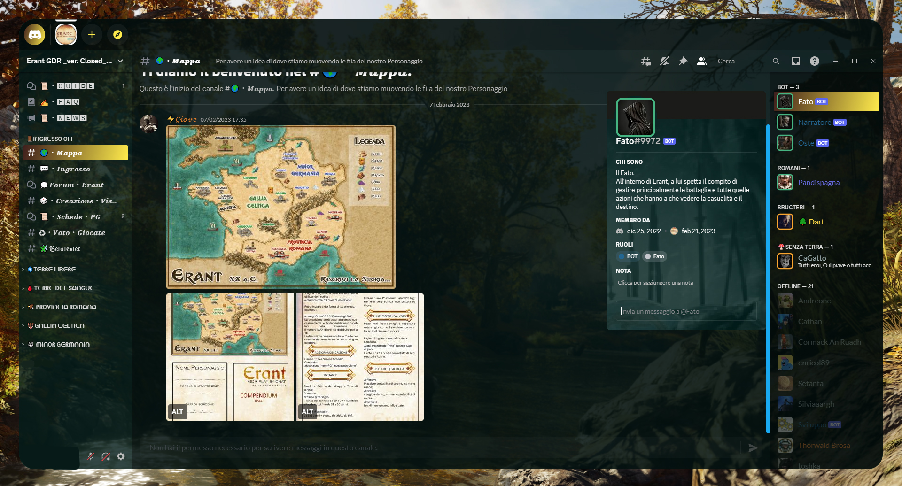The image size is (902, 486).
Task: Open the Forum · Erant channel
Action: click(76, 185)
